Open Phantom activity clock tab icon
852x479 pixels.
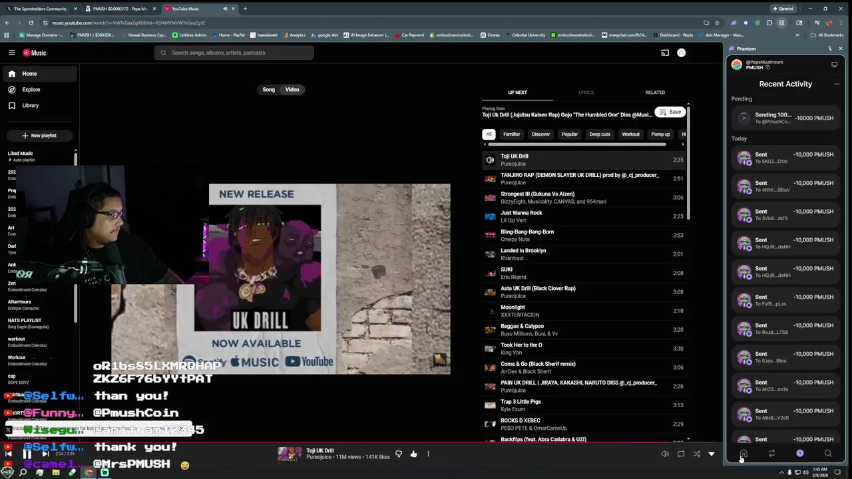click(799, 454)
